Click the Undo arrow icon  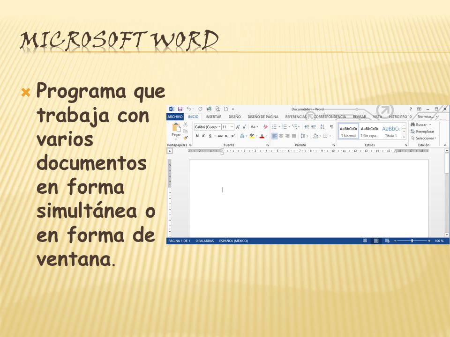coord(188,109)
